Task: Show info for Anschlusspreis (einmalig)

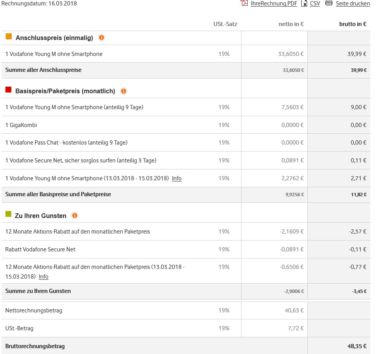Action: pos(101,38)
